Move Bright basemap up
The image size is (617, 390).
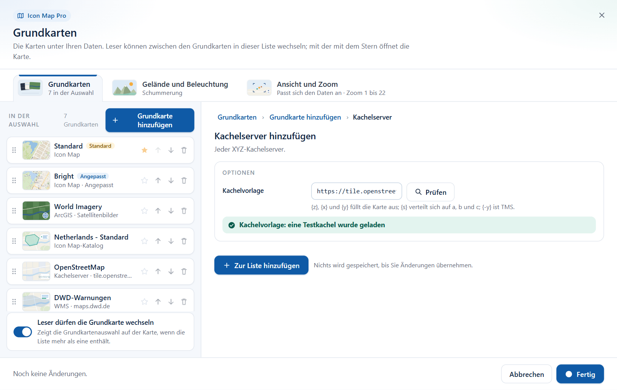(x=158, y=181)
